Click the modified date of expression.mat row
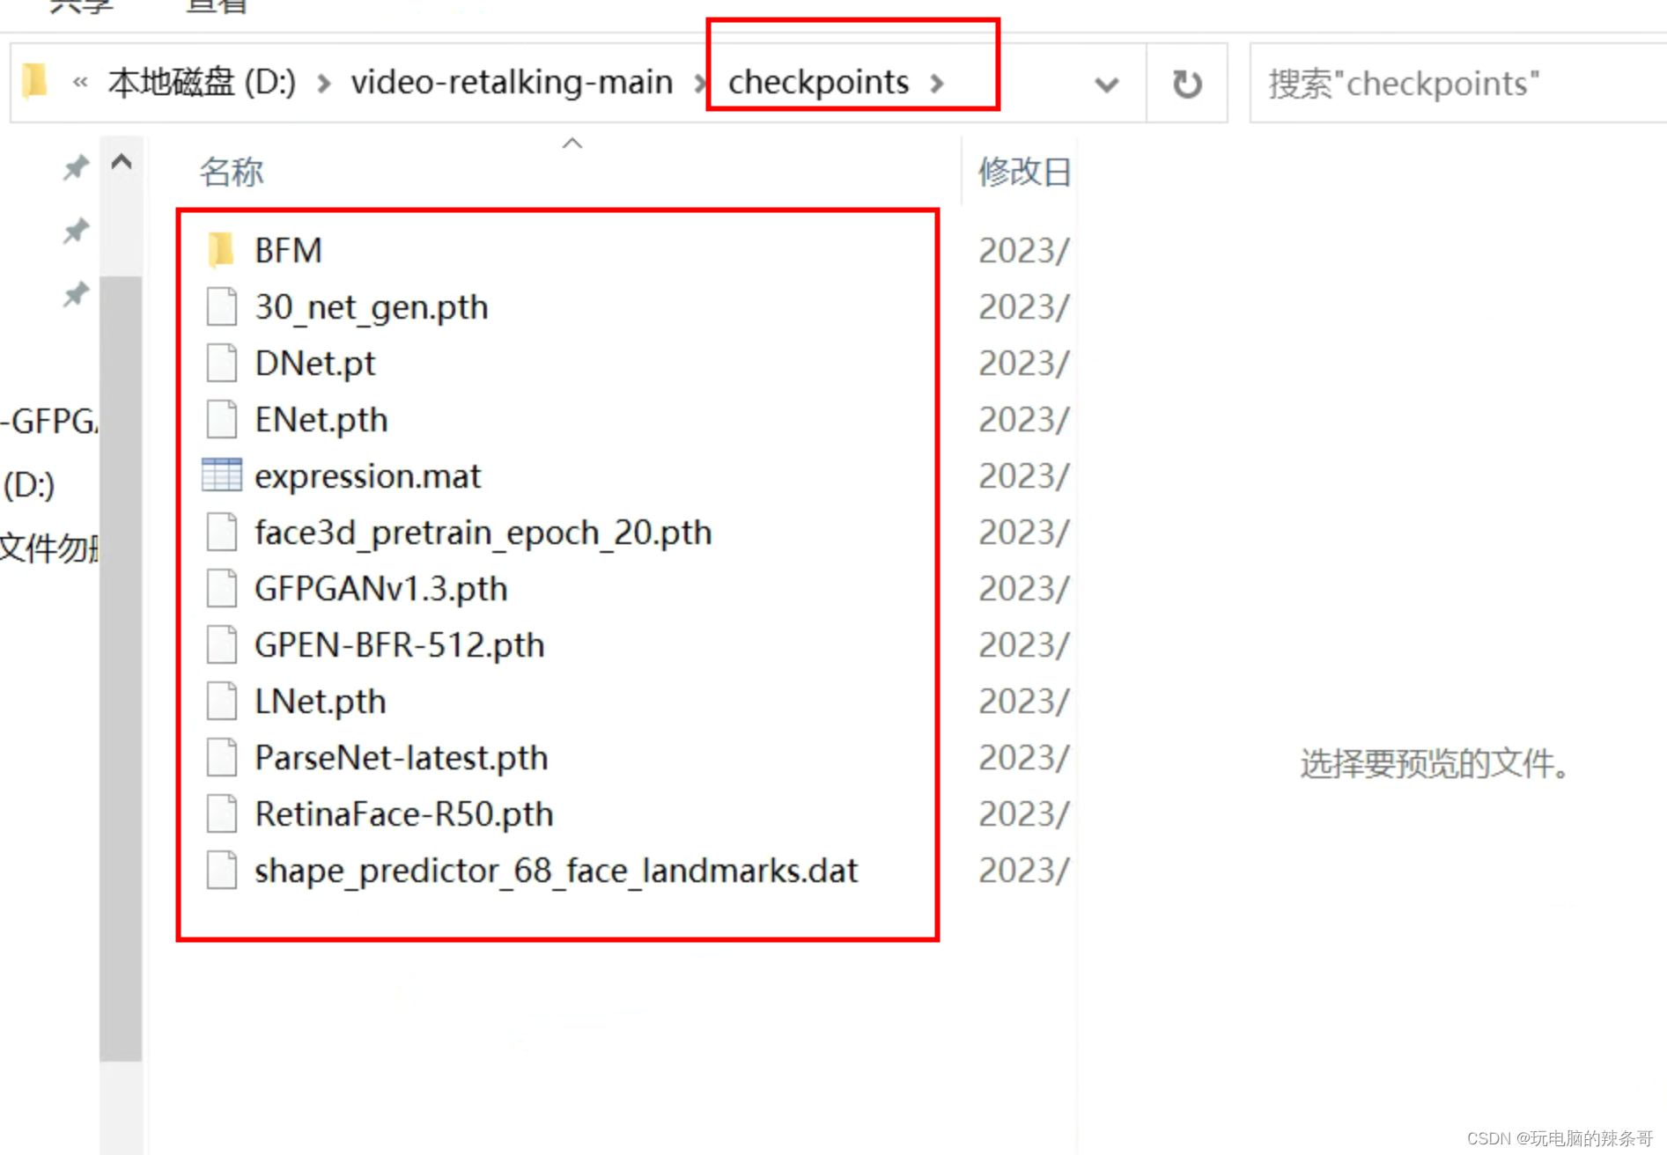 tap(1024, 475)
